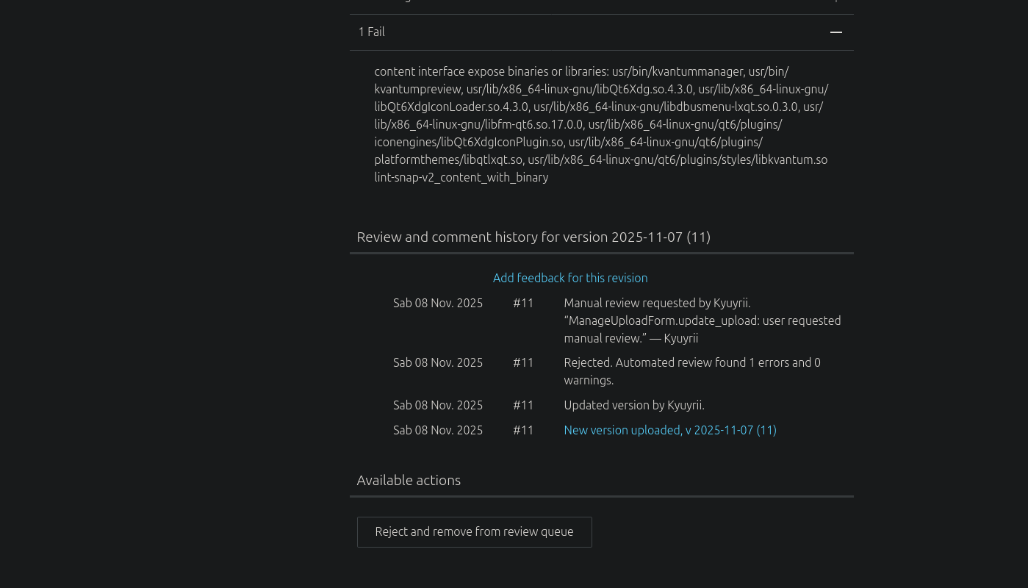This screenshot has width=1028, height=588.
Task: Click revision #11 beside Manual review requested
Action: [523, 303]
